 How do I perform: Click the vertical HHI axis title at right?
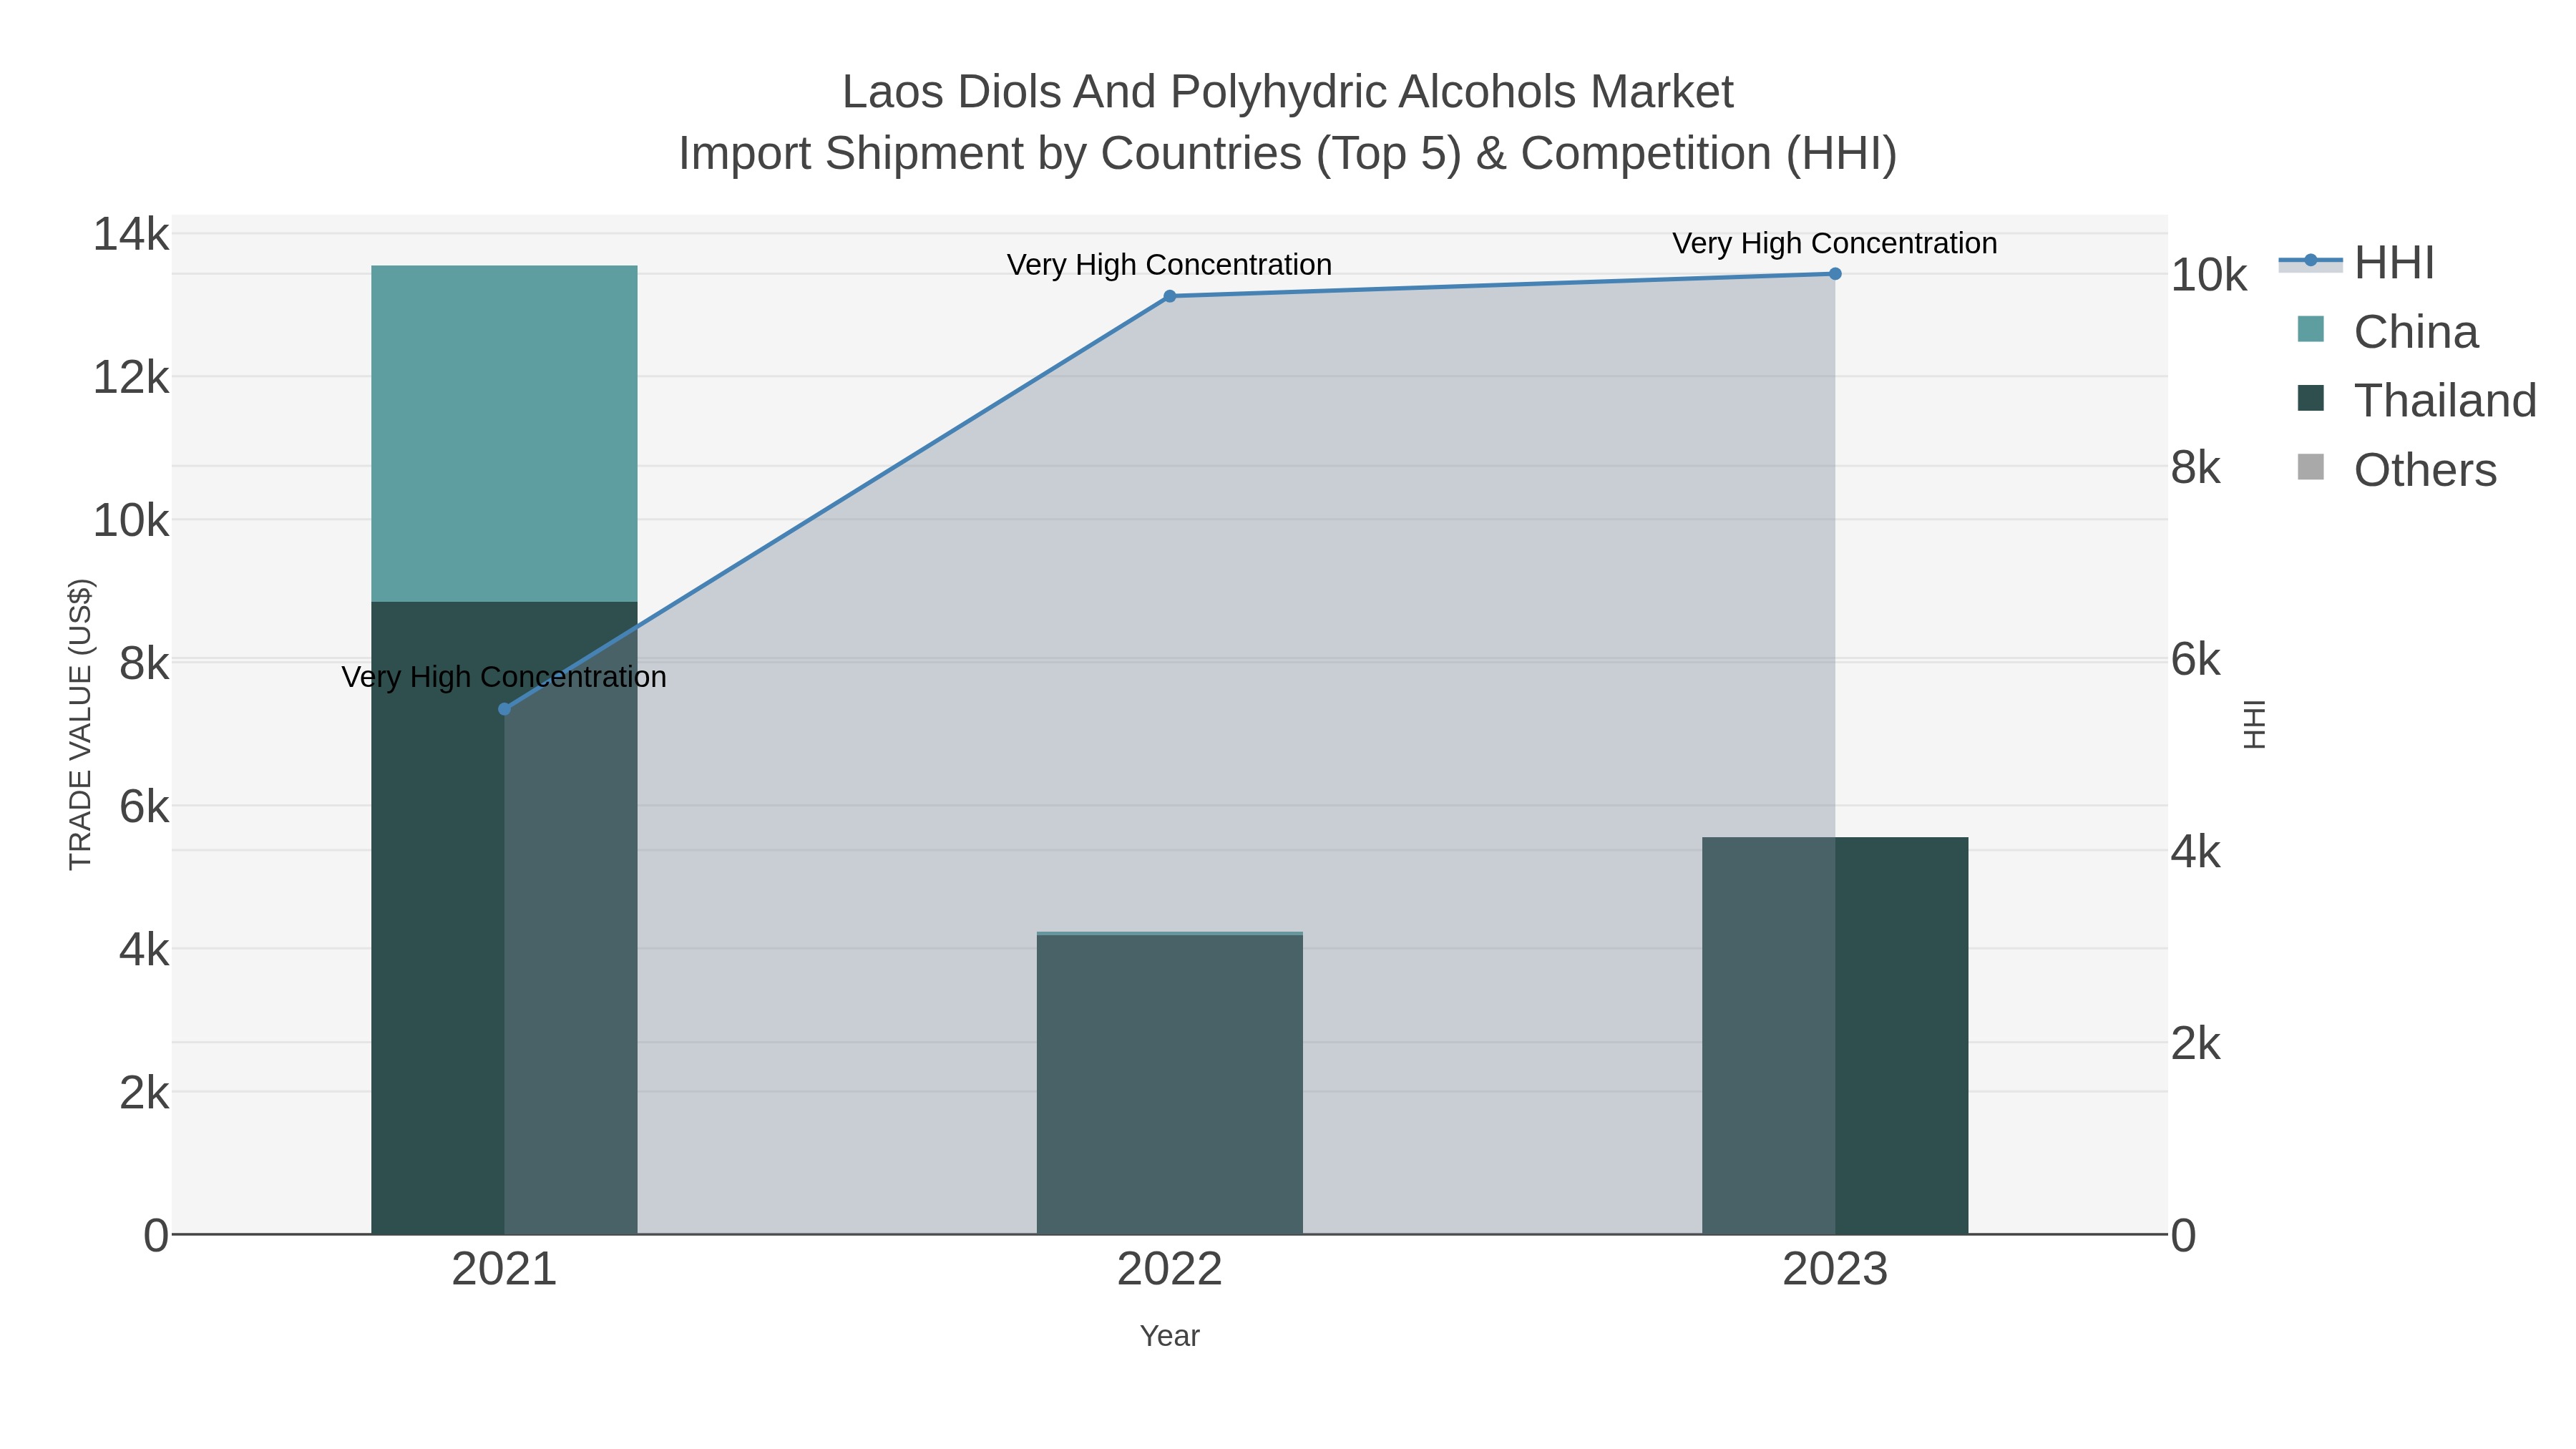coord(2254,724)
